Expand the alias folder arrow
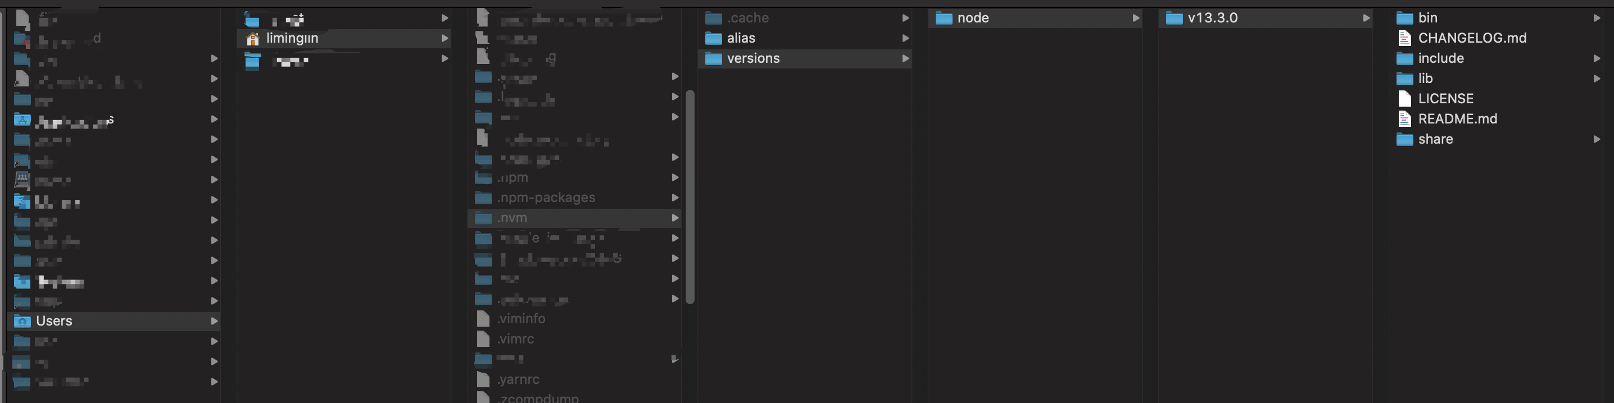1614x403 pixels. pos(905,38)
